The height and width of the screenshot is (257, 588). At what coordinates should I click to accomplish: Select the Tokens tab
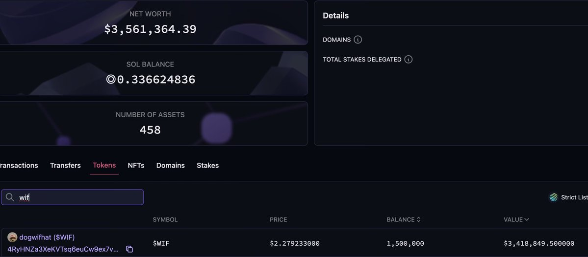(x=104, y=165)
